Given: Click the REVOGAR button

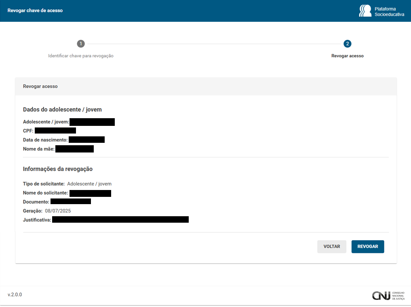Looking at the screenshot, I should click(367, 246).
